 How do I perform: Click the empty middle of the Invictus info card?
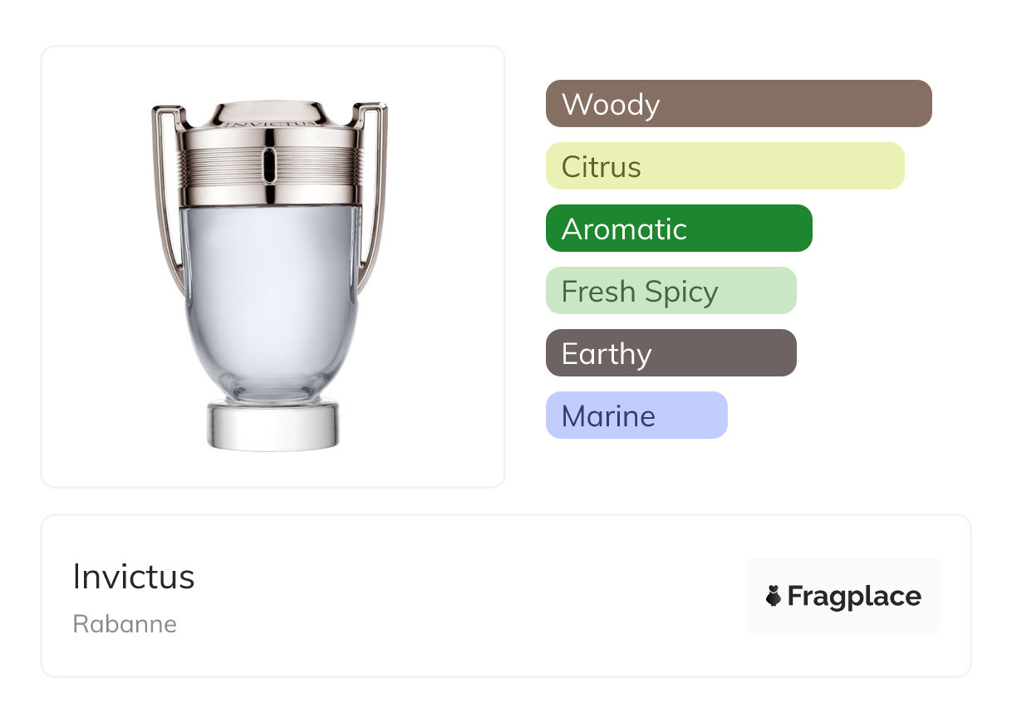point(465,596)
